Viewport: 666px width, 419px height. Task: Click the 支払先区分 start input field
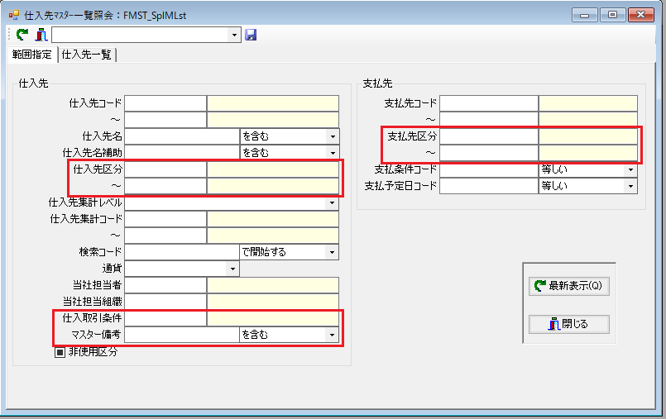point(489,136)
